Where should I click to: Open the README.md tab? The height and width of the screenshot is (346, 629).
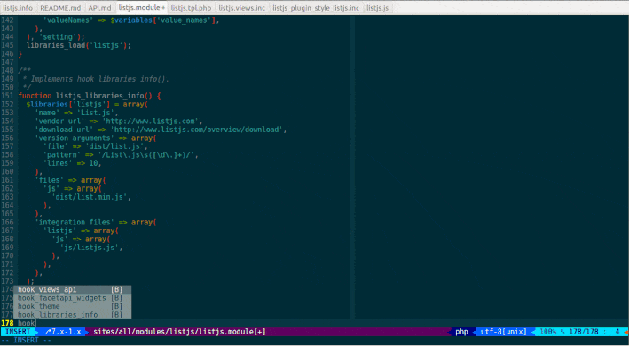click(60, 8)
